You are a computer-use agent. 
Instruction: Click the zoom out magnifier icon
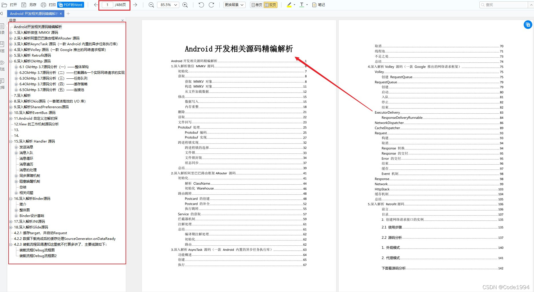pos(151,5)
